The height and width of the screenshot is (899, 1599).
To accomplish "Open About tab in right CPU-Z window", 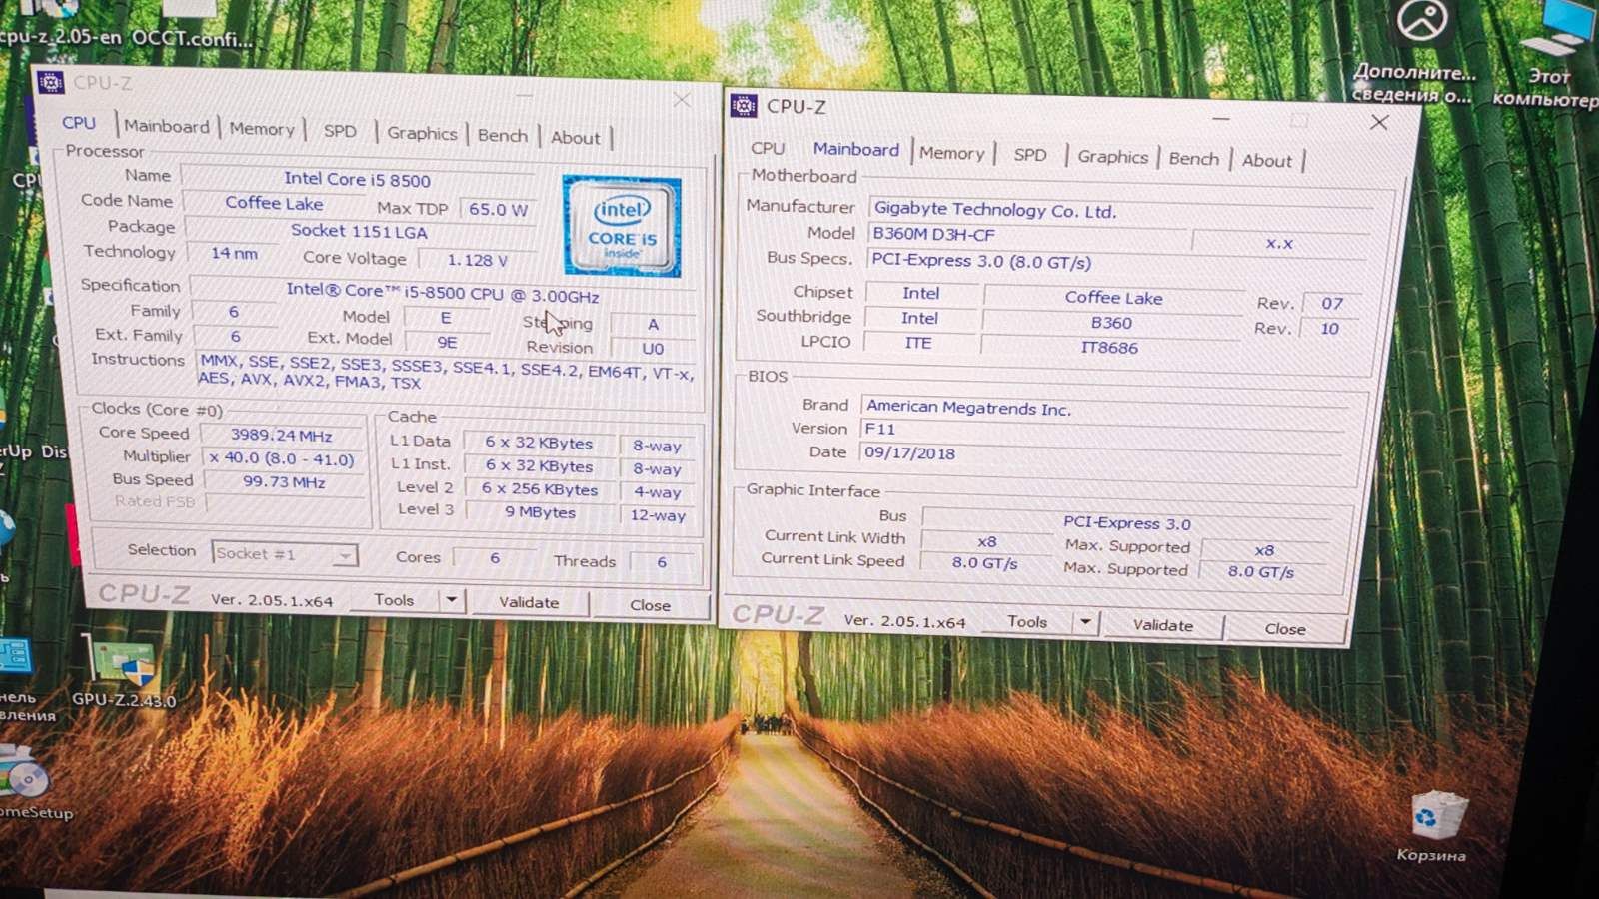I will (1266, 161).
